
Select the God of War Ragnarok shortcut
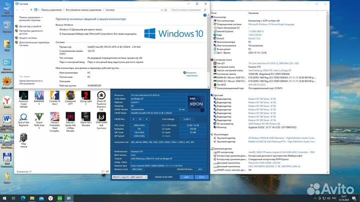pyautogui.click(x=23, y=119)
